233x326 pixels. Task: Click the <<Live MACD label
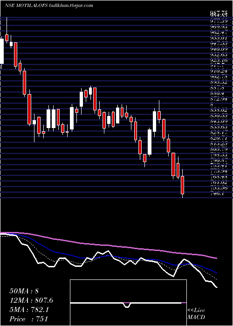[x=196, y=314]
